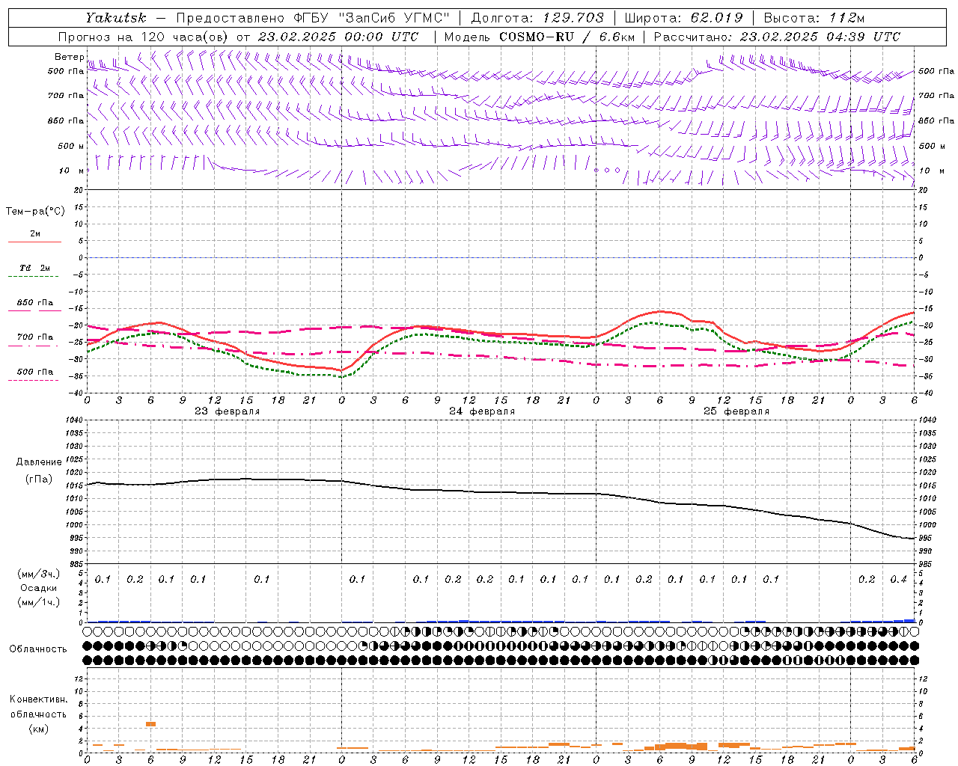958x766 pixels.
Task: Click 'Рассчитано: 23.02.2025 04:39 UTC' text
Action: click(777, 37)
